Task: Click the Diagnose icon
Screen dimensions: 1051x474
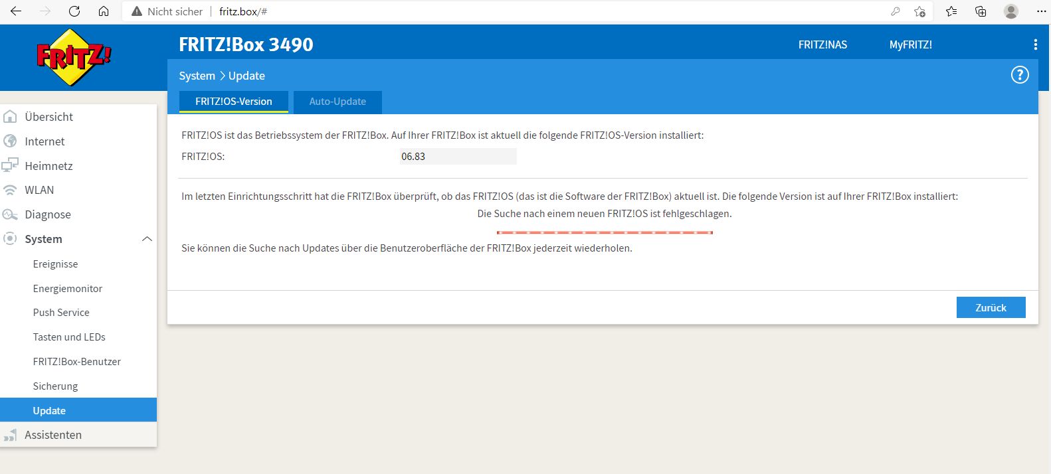Action: (x=10, y=214)
